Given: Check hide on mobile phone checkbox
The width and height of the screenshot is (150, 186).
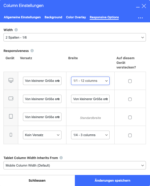Looking at the screenshot, I should 130,135.
